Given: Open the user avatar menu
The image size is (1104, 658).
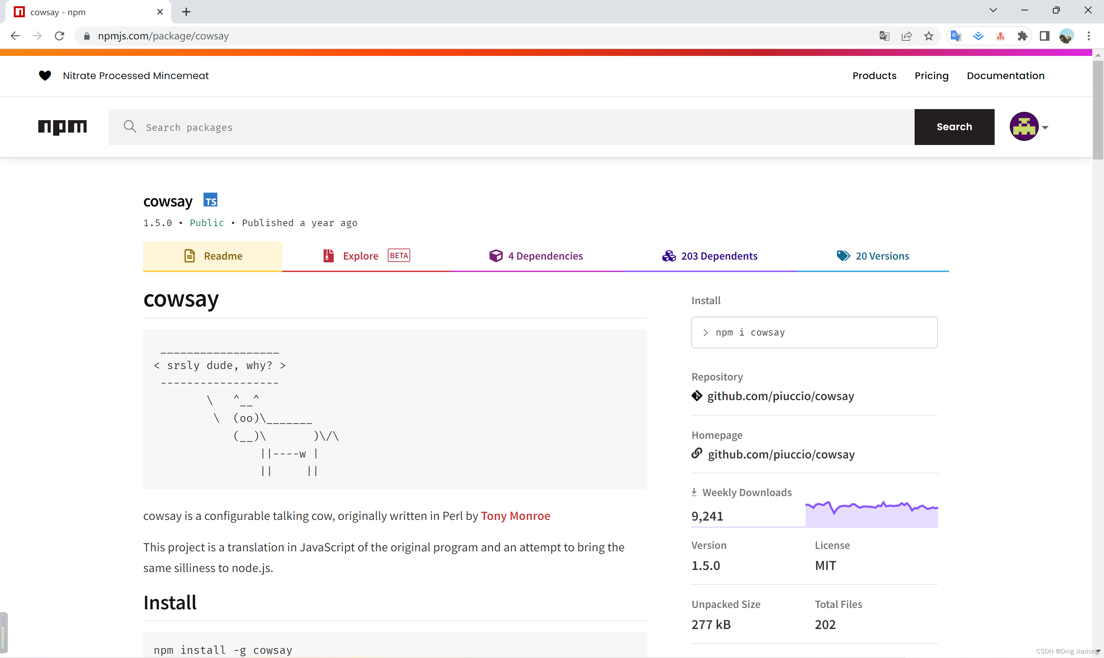Looking at the screenshot, I should 1024,127.
